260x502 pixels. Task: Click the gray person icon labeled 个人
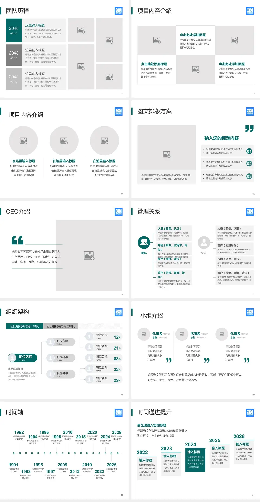pyautogui.click(x=204, y=242)
